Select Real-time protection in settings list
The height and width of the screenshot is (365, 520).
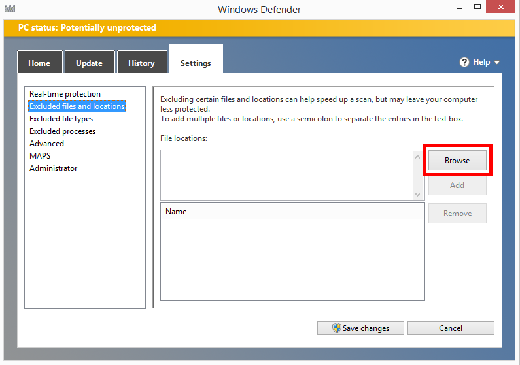click(x=65, y=94)
